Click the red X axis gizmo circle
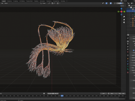This screenshot has height=101, width=135. pos(121,12)
